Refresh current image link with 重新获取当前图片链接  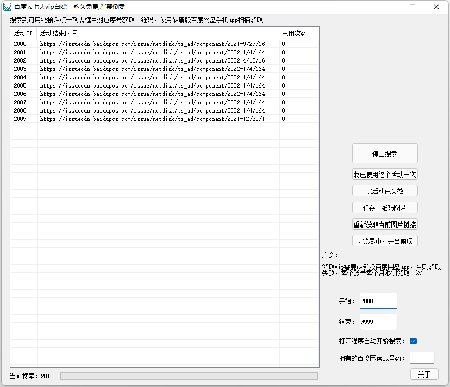pos(384,226)
